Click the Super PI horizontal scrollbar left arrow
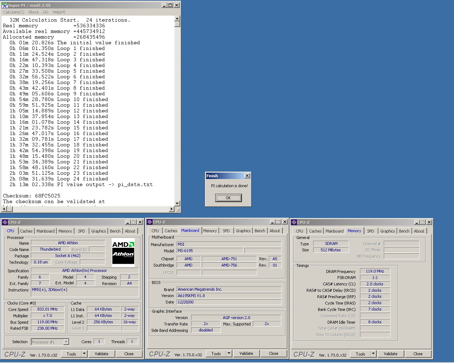 pos(5,209)
